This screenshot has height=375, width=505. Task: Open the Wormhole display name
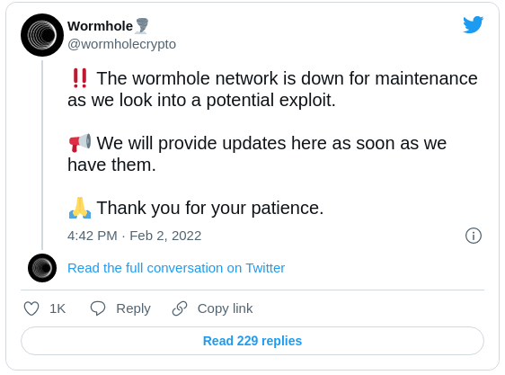tap(100, 26)
